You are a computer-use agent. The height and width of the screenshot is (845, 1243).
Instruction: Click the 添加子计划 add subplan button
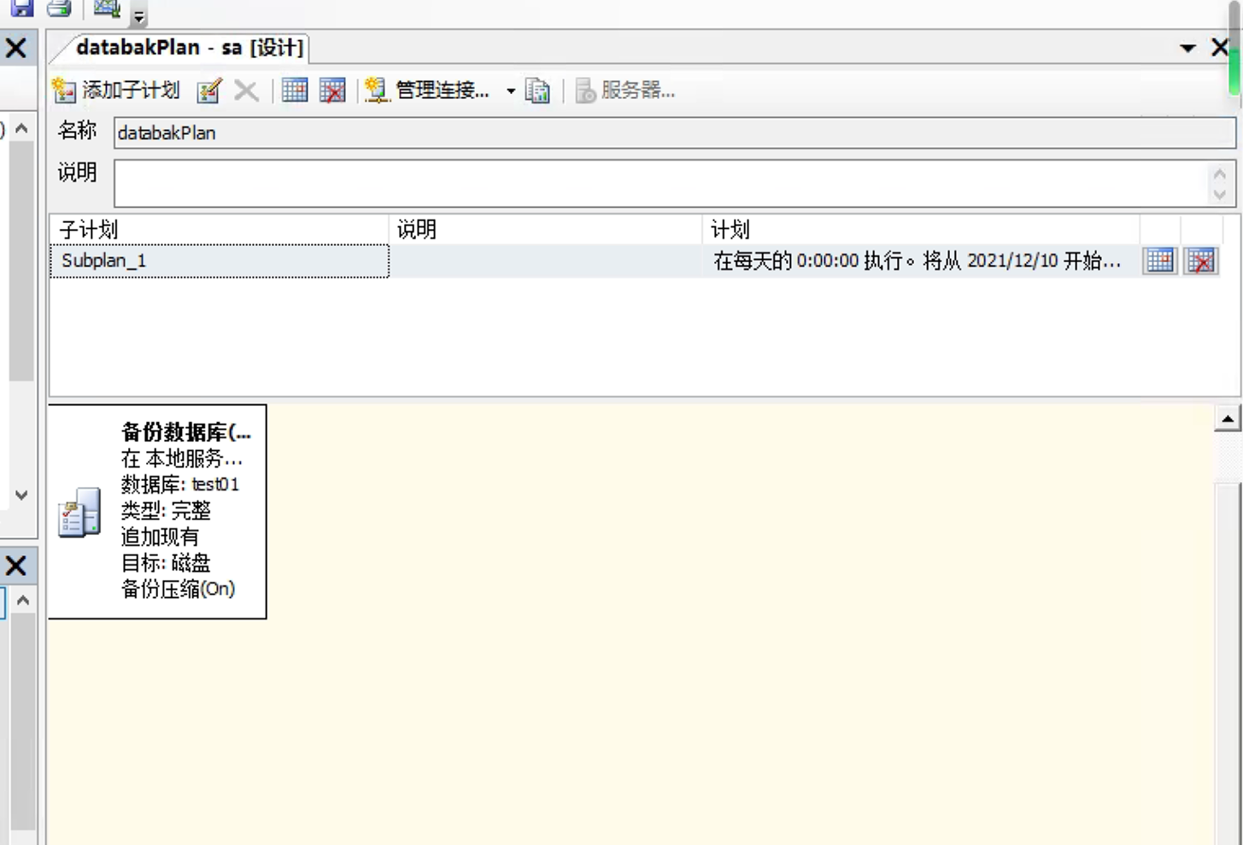(116, 90)
